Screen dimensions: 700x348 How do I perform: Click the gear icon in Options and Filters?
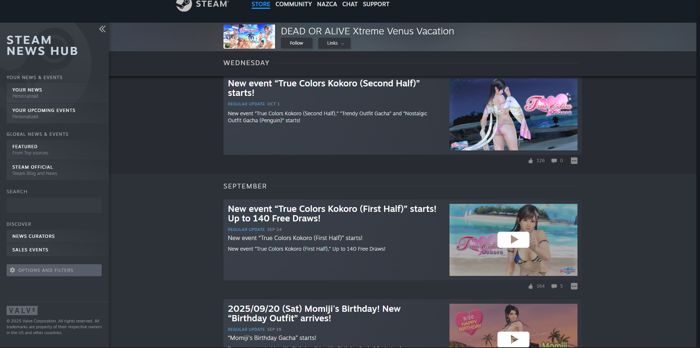(12, 270)
